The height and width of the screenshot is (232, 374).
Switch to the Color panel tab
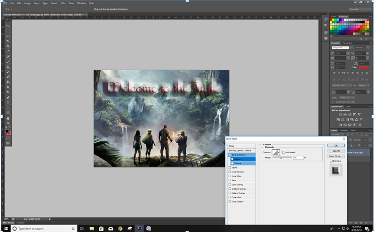pyautogui.click(x=334, y=17)
